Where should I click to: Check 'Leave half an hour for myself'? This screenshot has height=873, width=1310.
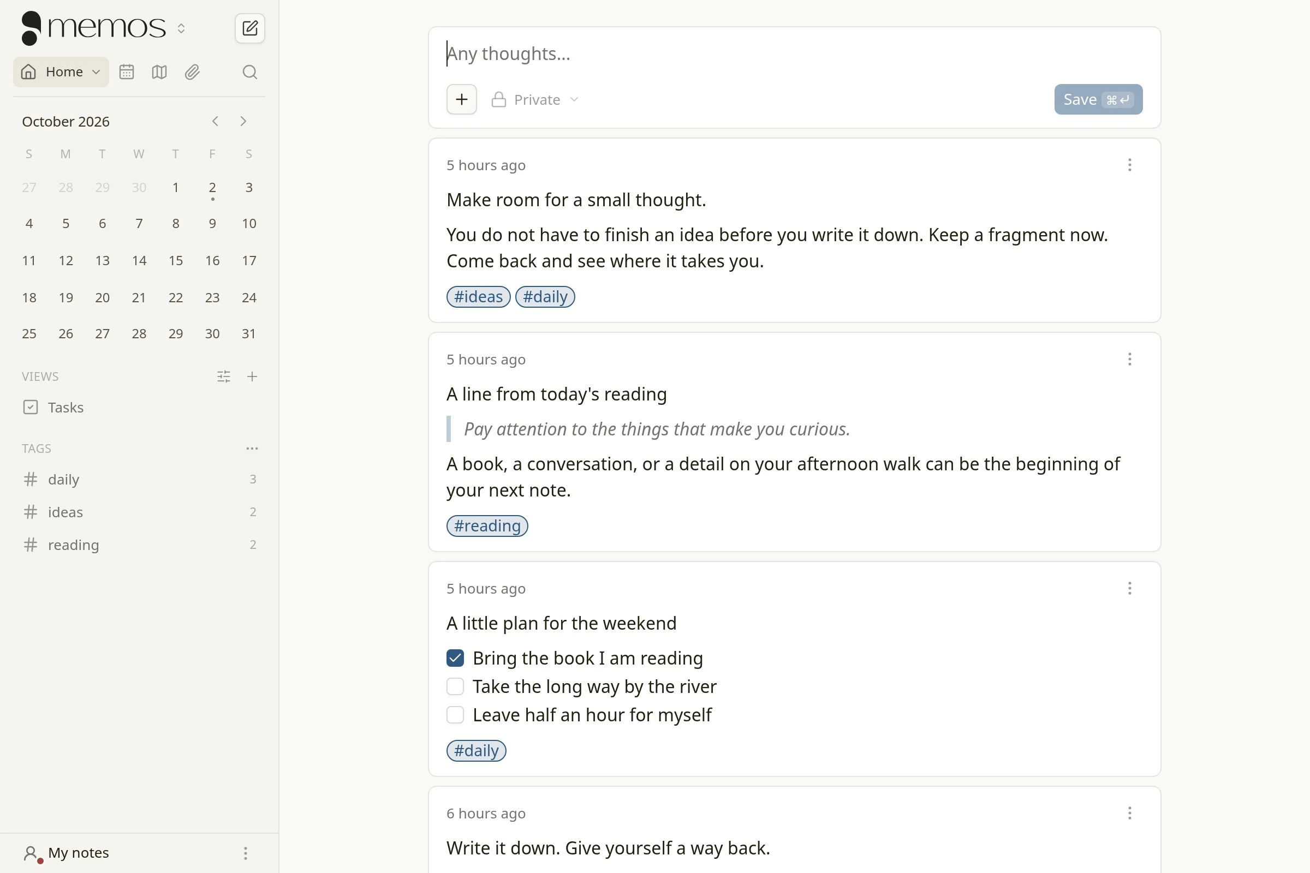point(455,715)
